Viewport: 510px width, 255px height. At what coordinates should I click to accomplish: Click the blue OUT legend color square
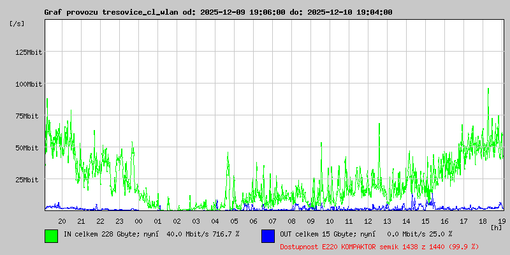click(268, 235)
